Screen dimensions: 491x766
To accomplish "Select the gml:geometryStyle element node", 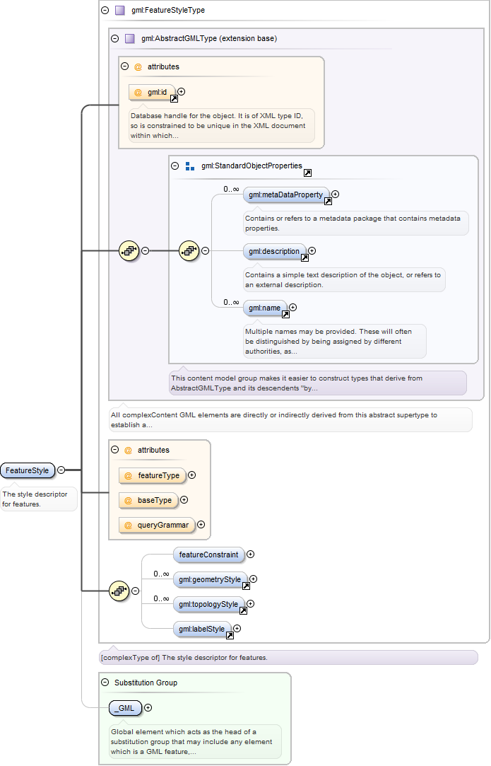I will pyautogui.click(x=211, y=580).
